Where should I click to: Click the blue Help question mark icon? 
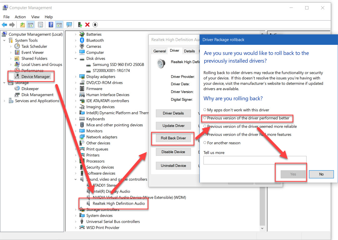pyautogui.click(x=51, y=25)
